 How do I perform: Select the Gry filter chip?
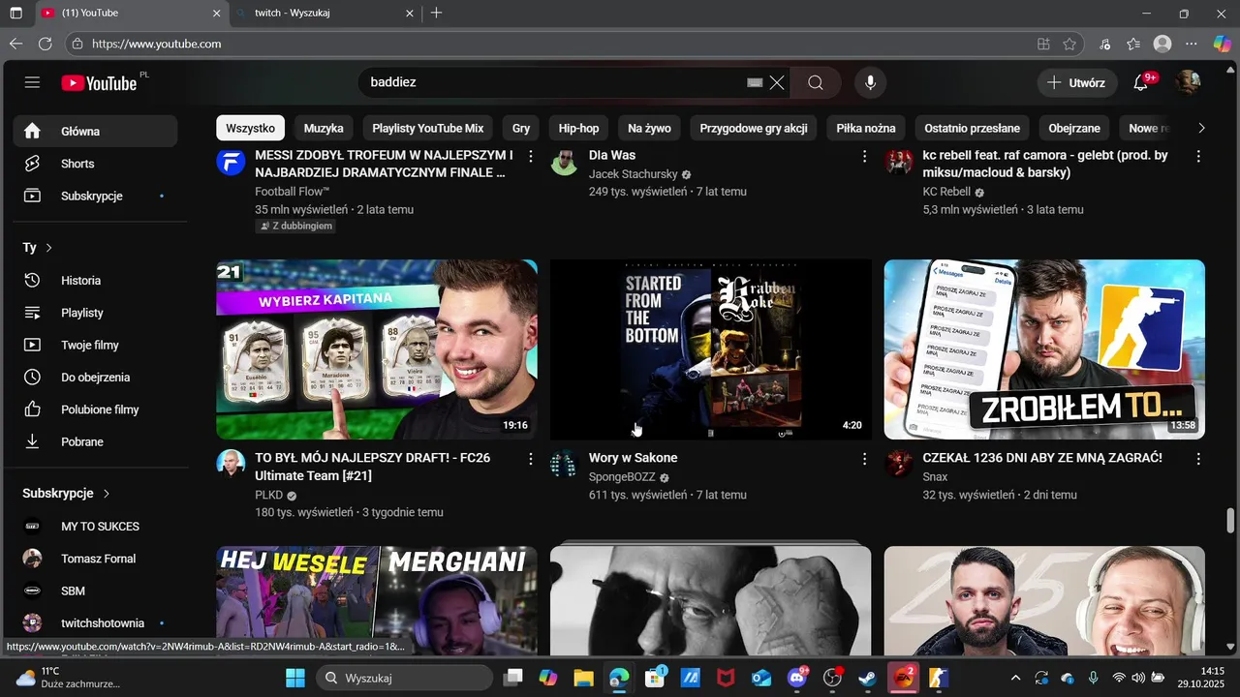[521, 128]
